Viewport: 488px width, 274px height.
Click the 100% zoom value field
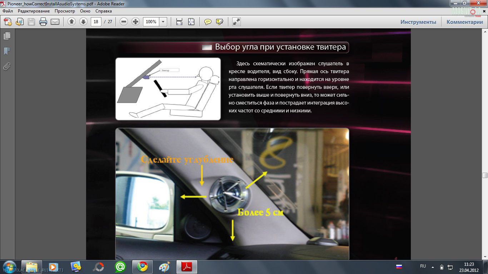(x=151, y=22)
